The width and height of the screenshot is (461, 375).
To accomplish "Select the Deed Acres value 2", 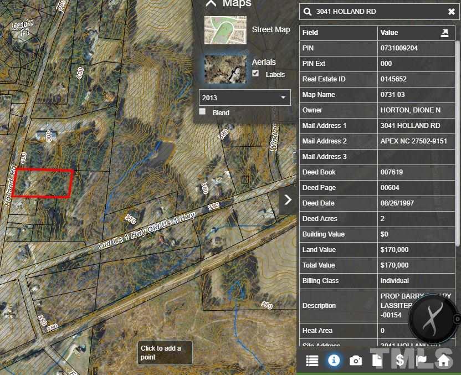I will click(x=416, y=219).
